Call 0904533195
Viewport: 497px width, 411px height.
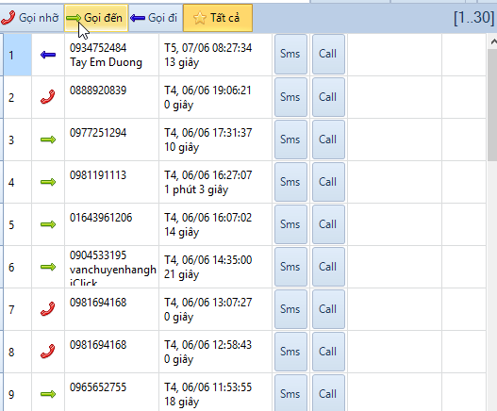(328, 267)
